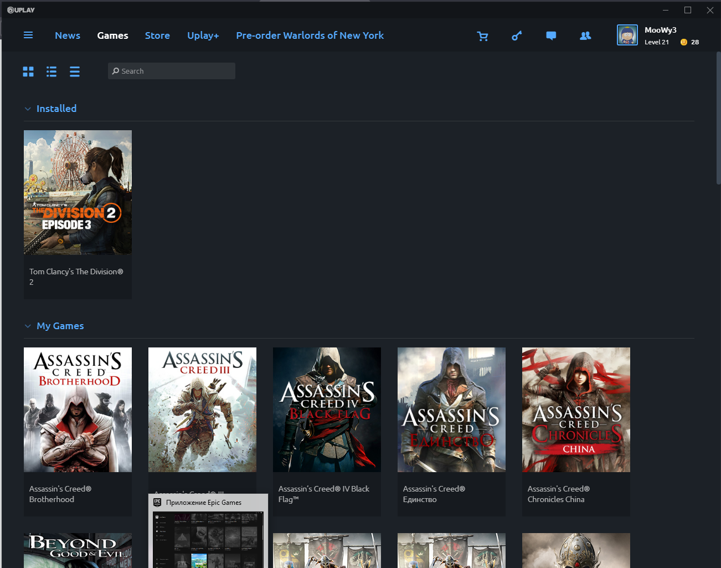721x568 pixels.
Task: Click the vertical scrollbar thumb
Action: coord(718,118)
